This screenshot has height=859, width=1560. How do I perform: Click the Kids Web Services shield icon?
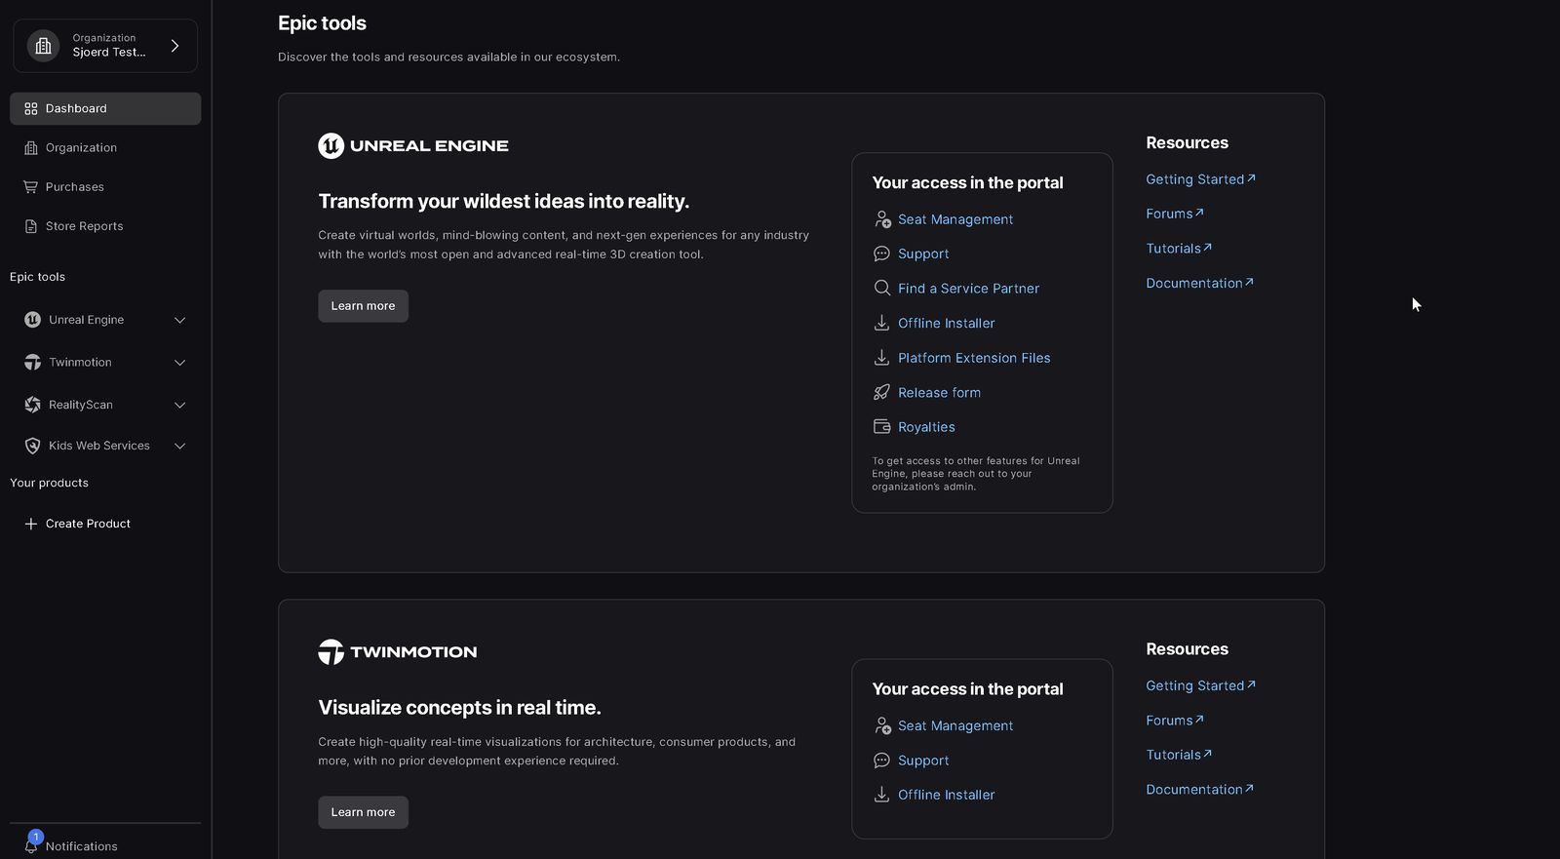coord(32,446)
